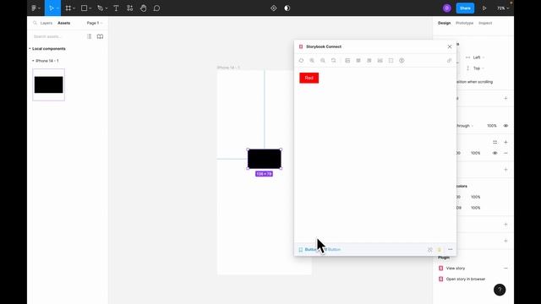The width and height of the screenshot is (541, 304).
Task: Select the Pen tool
Action: (100, 8)
